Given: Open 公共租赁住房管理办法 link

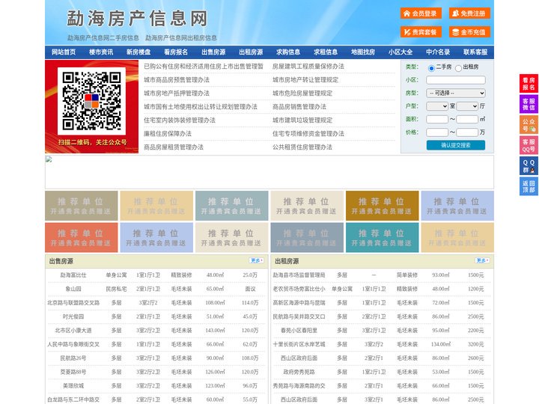Looking at the screenshot, I should click(x=302, y=147).
